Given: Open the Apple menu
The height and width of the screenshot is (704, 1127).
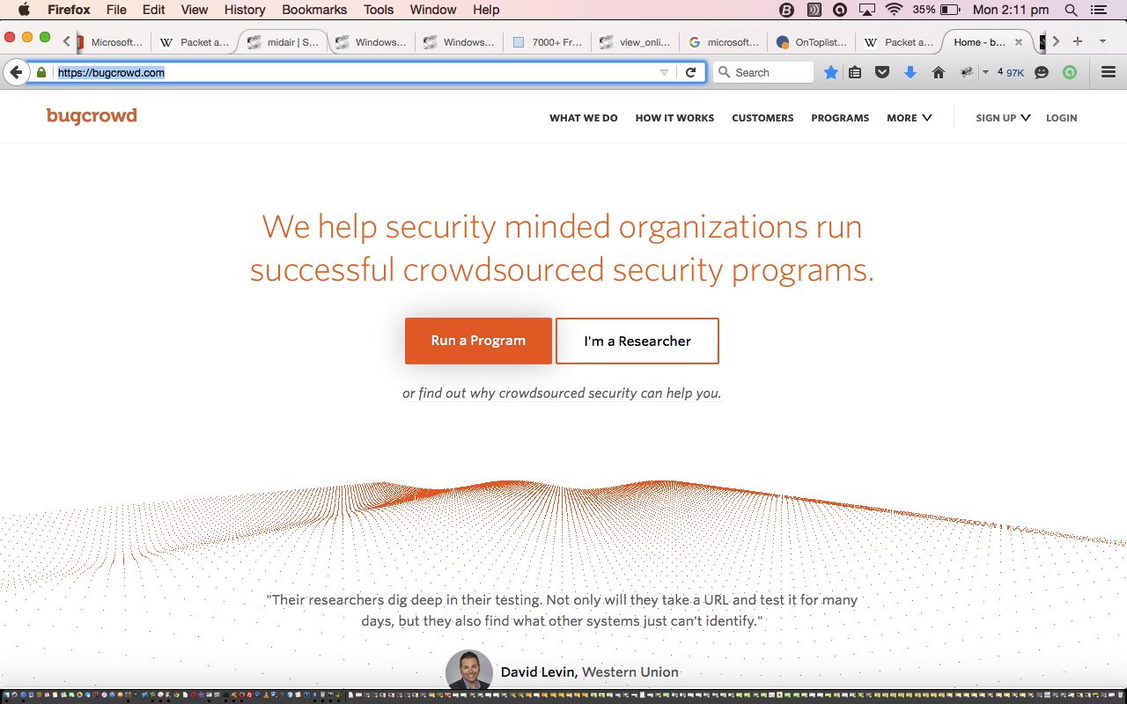Looking at the screenshot, I should point(24,10).
